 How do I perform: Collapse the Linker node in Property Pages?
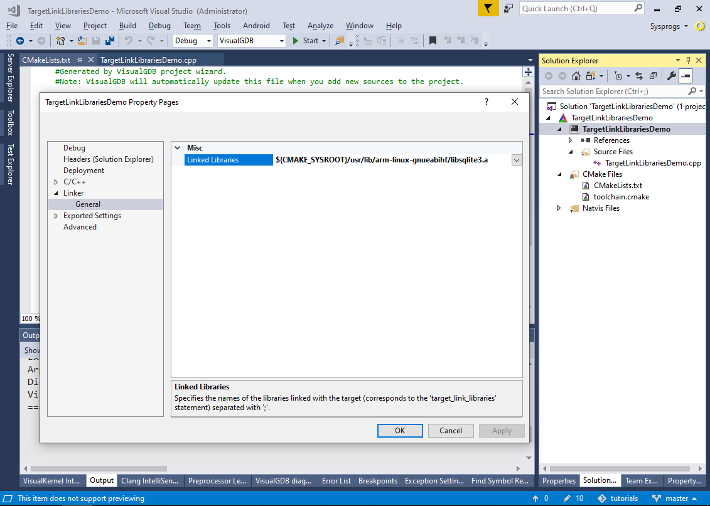tap(56, 193)
